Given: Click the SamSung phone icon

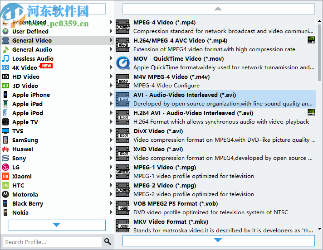Looking at the screenshot, I should click(x=5, y=140).
